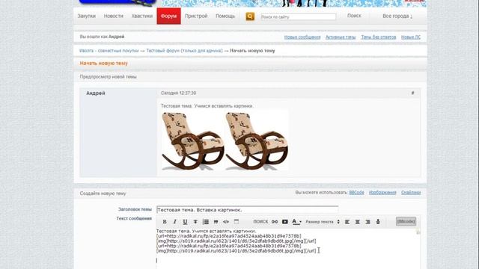Insert a list in message editor
This screenshot has width=479, height=269.
click(x=206, y=222)
